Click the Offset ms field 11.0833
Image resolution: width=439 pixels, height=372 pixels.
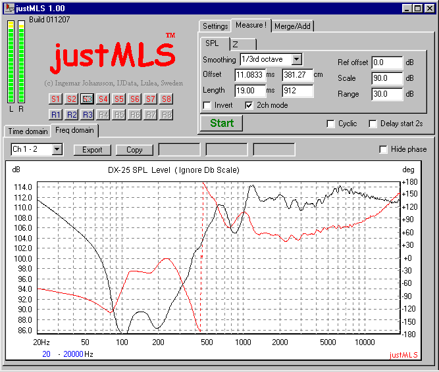249,75
